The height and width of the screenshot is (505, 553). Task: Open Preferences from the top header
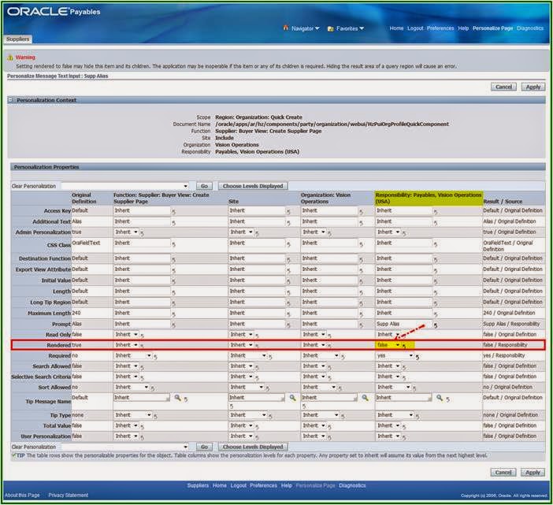[440, 28]
